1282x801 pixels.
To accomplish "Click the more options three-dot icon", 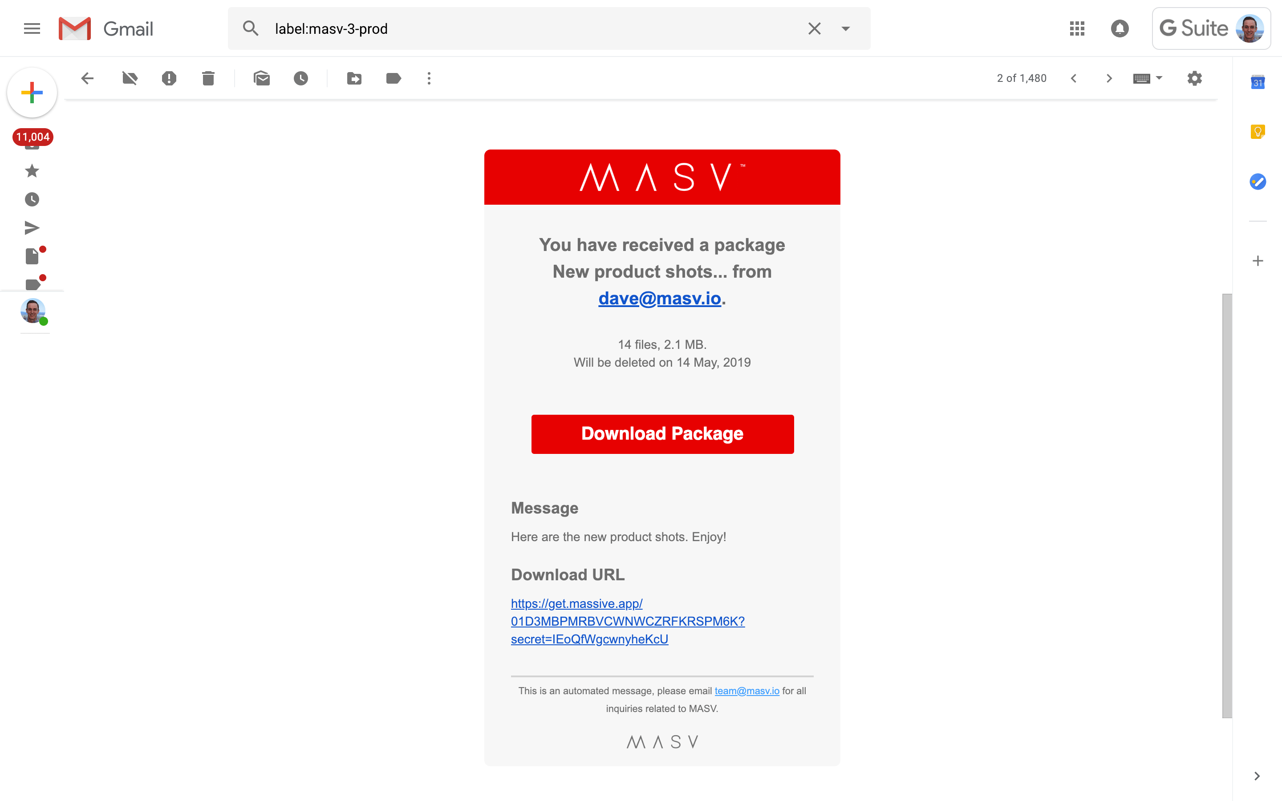I will pos(427,78).
